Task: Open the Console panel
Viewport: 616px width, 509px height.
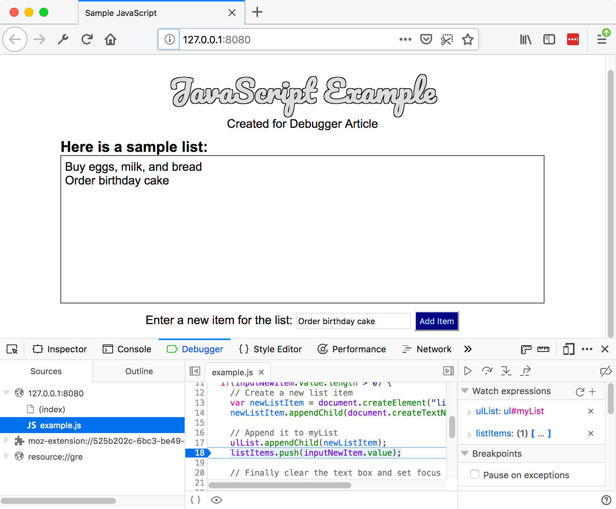Action: pos(127,349)
